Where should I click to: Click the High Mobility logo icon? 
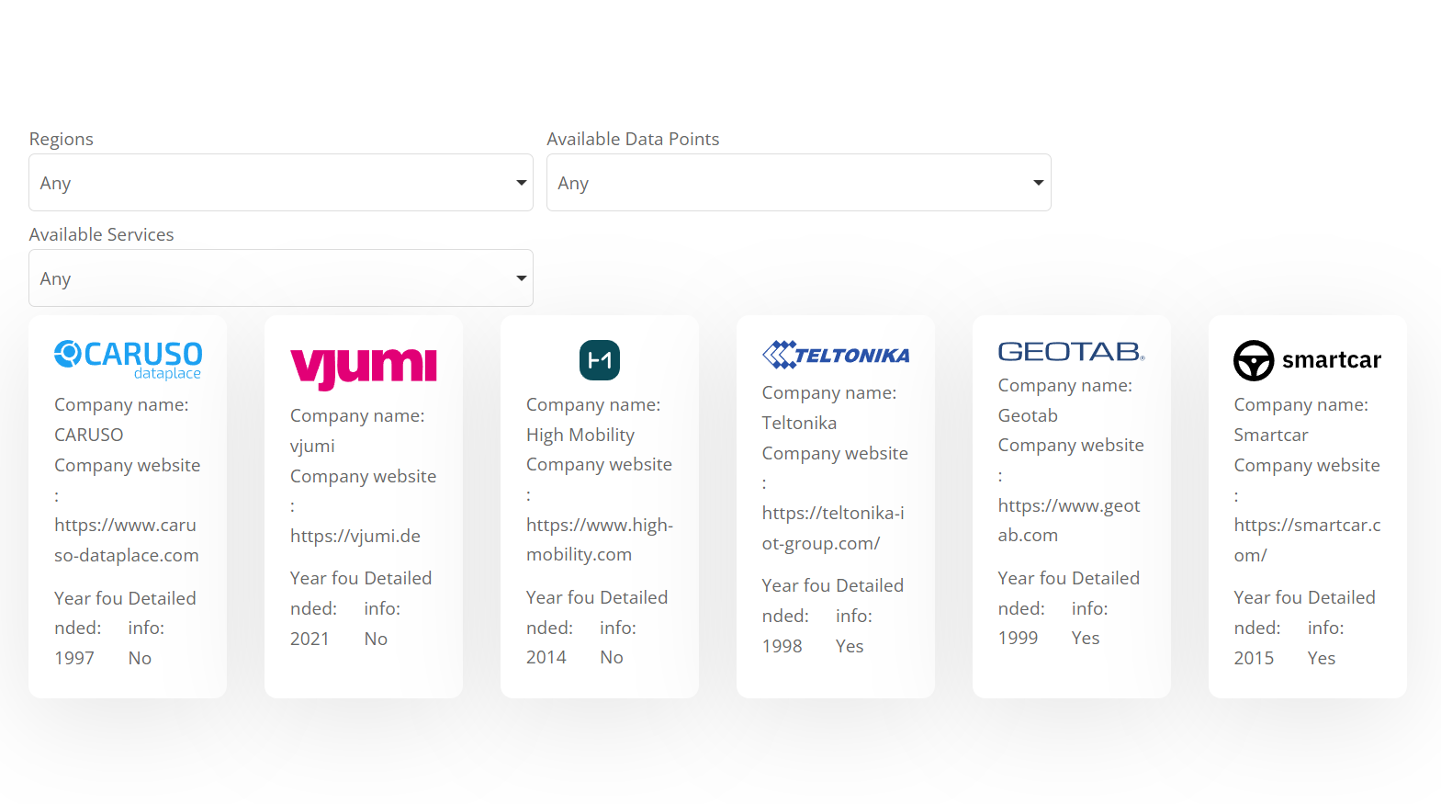(x=599, y=360)
